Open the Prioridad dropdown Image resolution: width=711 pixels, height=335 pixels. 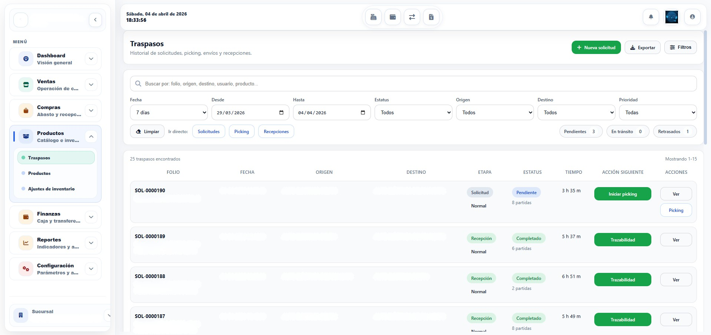coord(658,113)
